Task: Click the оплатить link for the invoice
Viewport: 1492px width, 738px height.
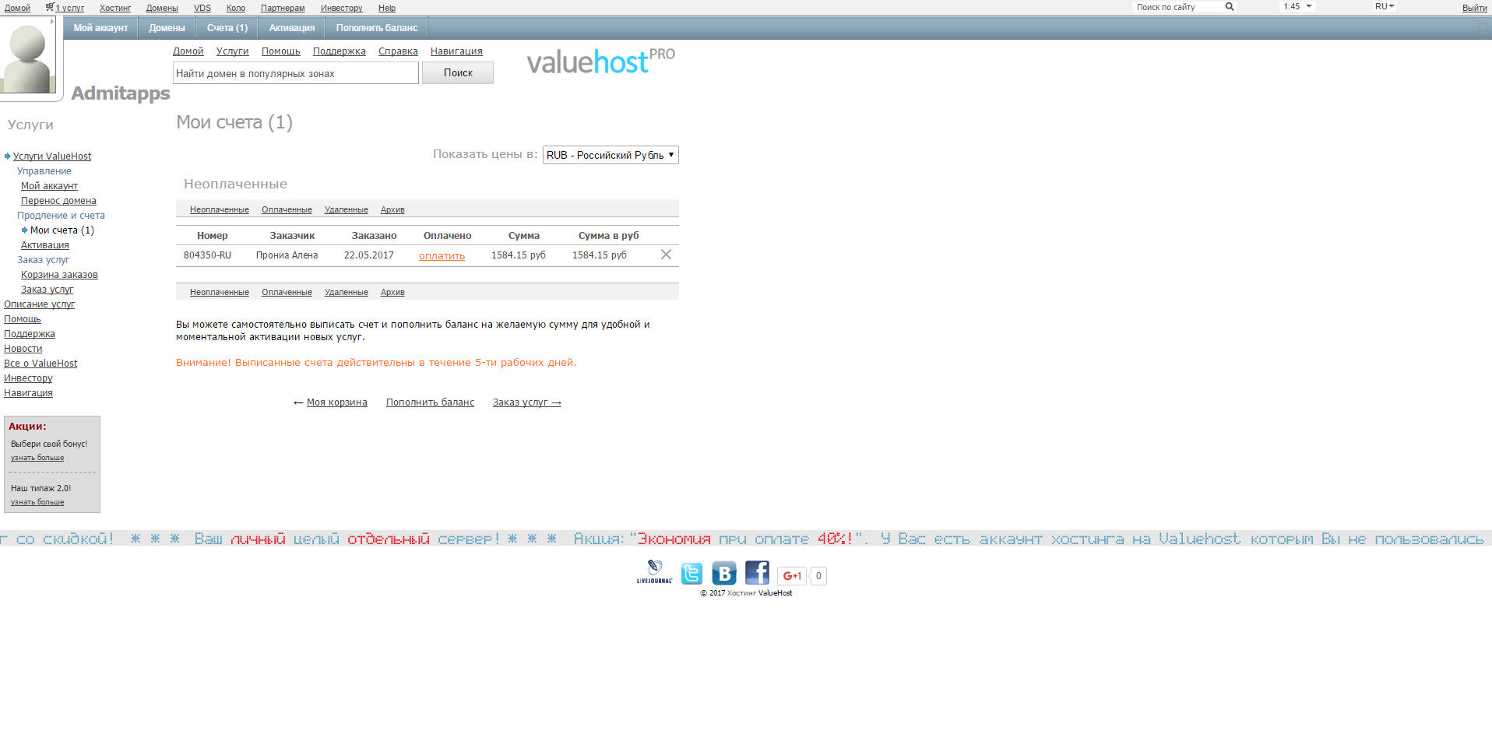Action: coord(442,255)
